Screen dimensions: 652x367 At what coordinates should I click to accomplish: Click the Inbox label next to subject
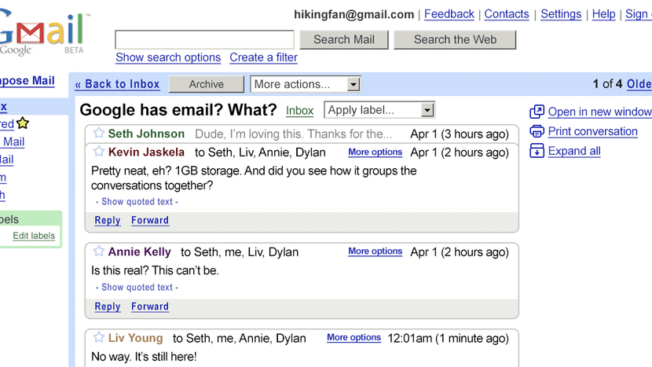[300, 111]
